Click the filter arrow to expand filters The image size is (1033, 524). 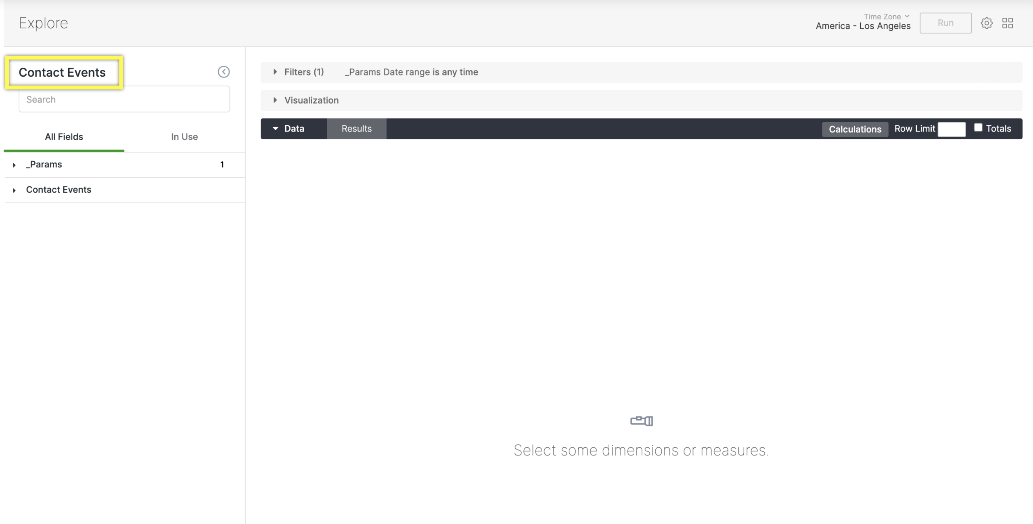(x=275, y=71)
